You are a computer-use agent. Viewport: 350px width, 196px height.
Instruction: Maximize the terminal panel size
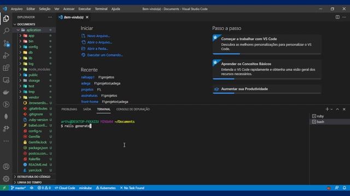[337, 109]
